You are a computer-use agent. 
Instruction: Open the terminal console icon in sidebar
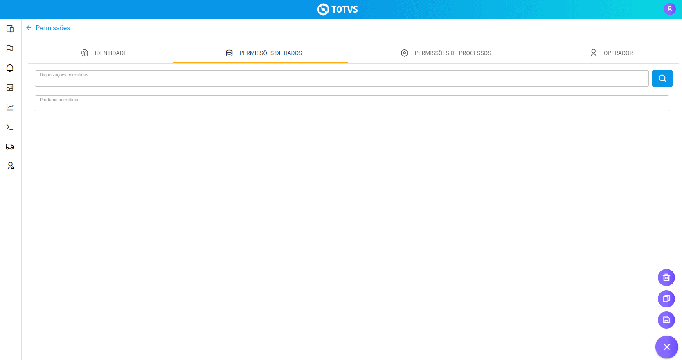tap(10, 127)
